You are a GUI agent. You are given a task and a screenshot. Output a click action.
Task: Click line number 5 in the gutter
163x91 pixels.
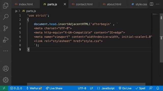(20, 33)
